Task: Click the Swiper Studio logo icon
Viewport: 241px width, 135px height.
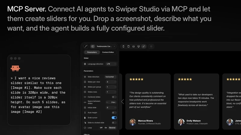Action: pos(86,46)
